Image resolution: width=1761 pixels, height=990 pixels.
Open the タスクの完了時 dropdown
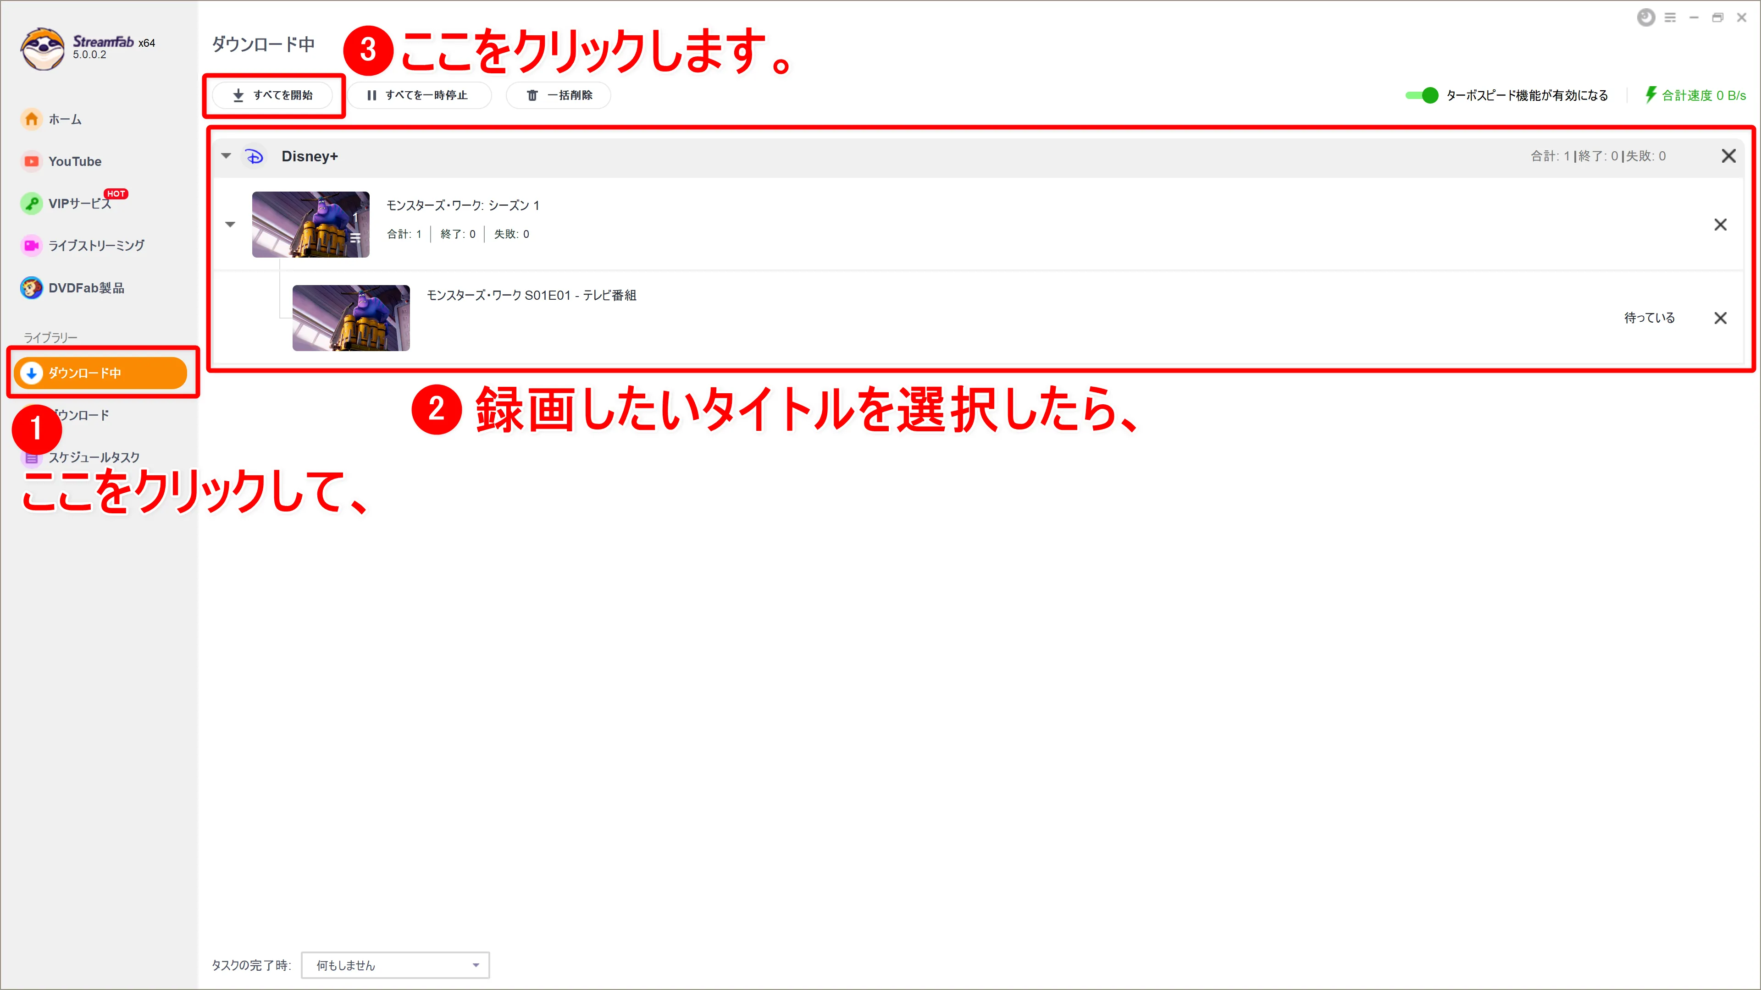[395, 965]
